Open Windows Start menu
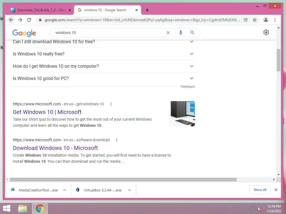The width and height of the screenshot is (286, 214). (7, 208)
